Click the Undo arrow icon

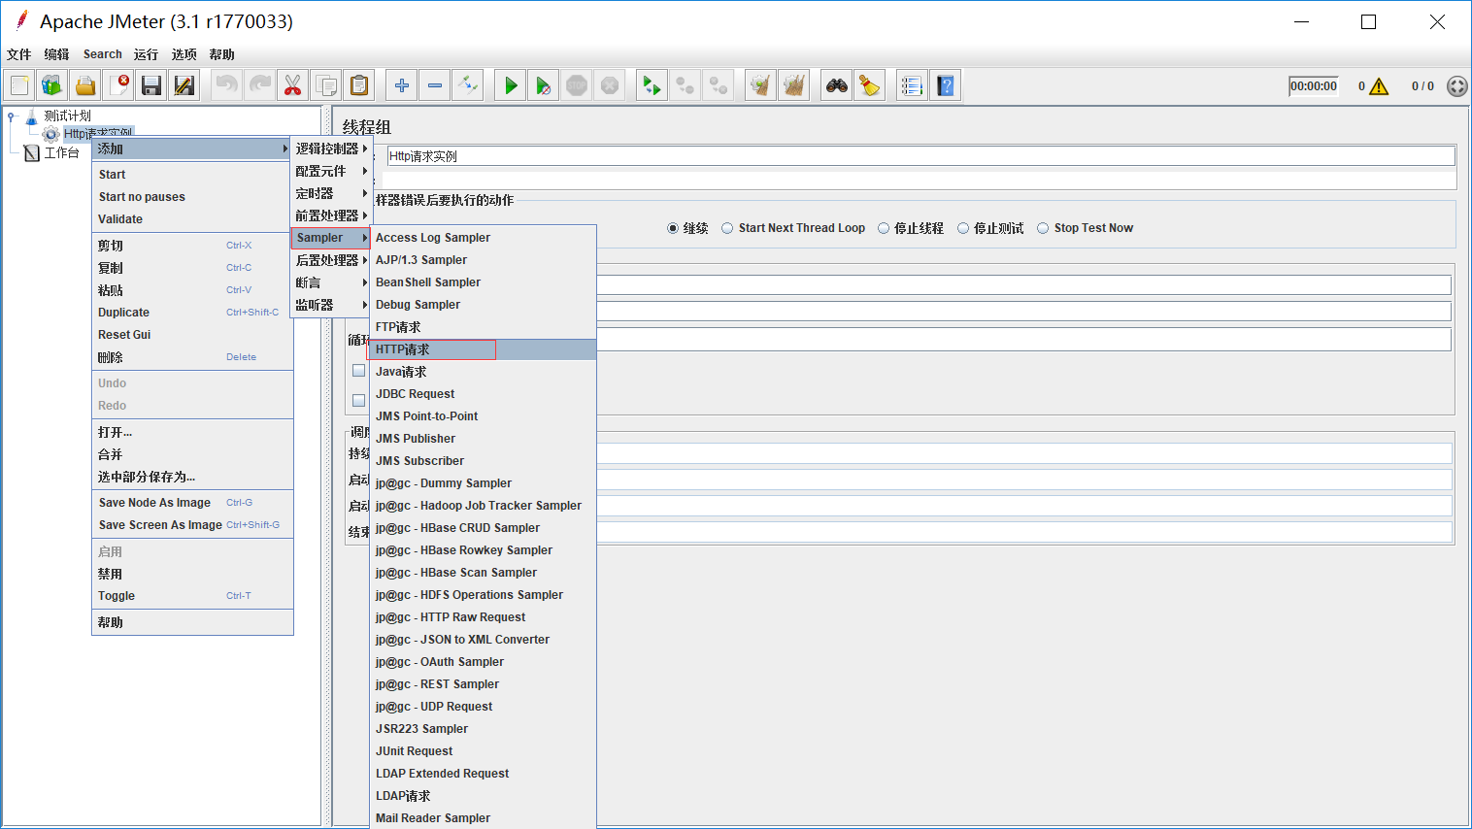pyautogui.click(x=227, y=85)
